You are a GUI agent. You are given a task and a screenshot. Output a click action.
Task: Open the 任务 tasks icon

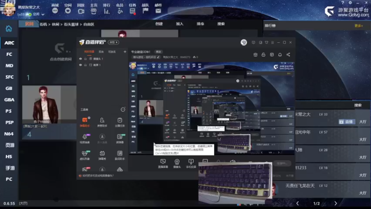pos(133,9)
